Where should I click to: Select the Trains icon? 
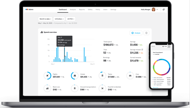tap(102, 76)
